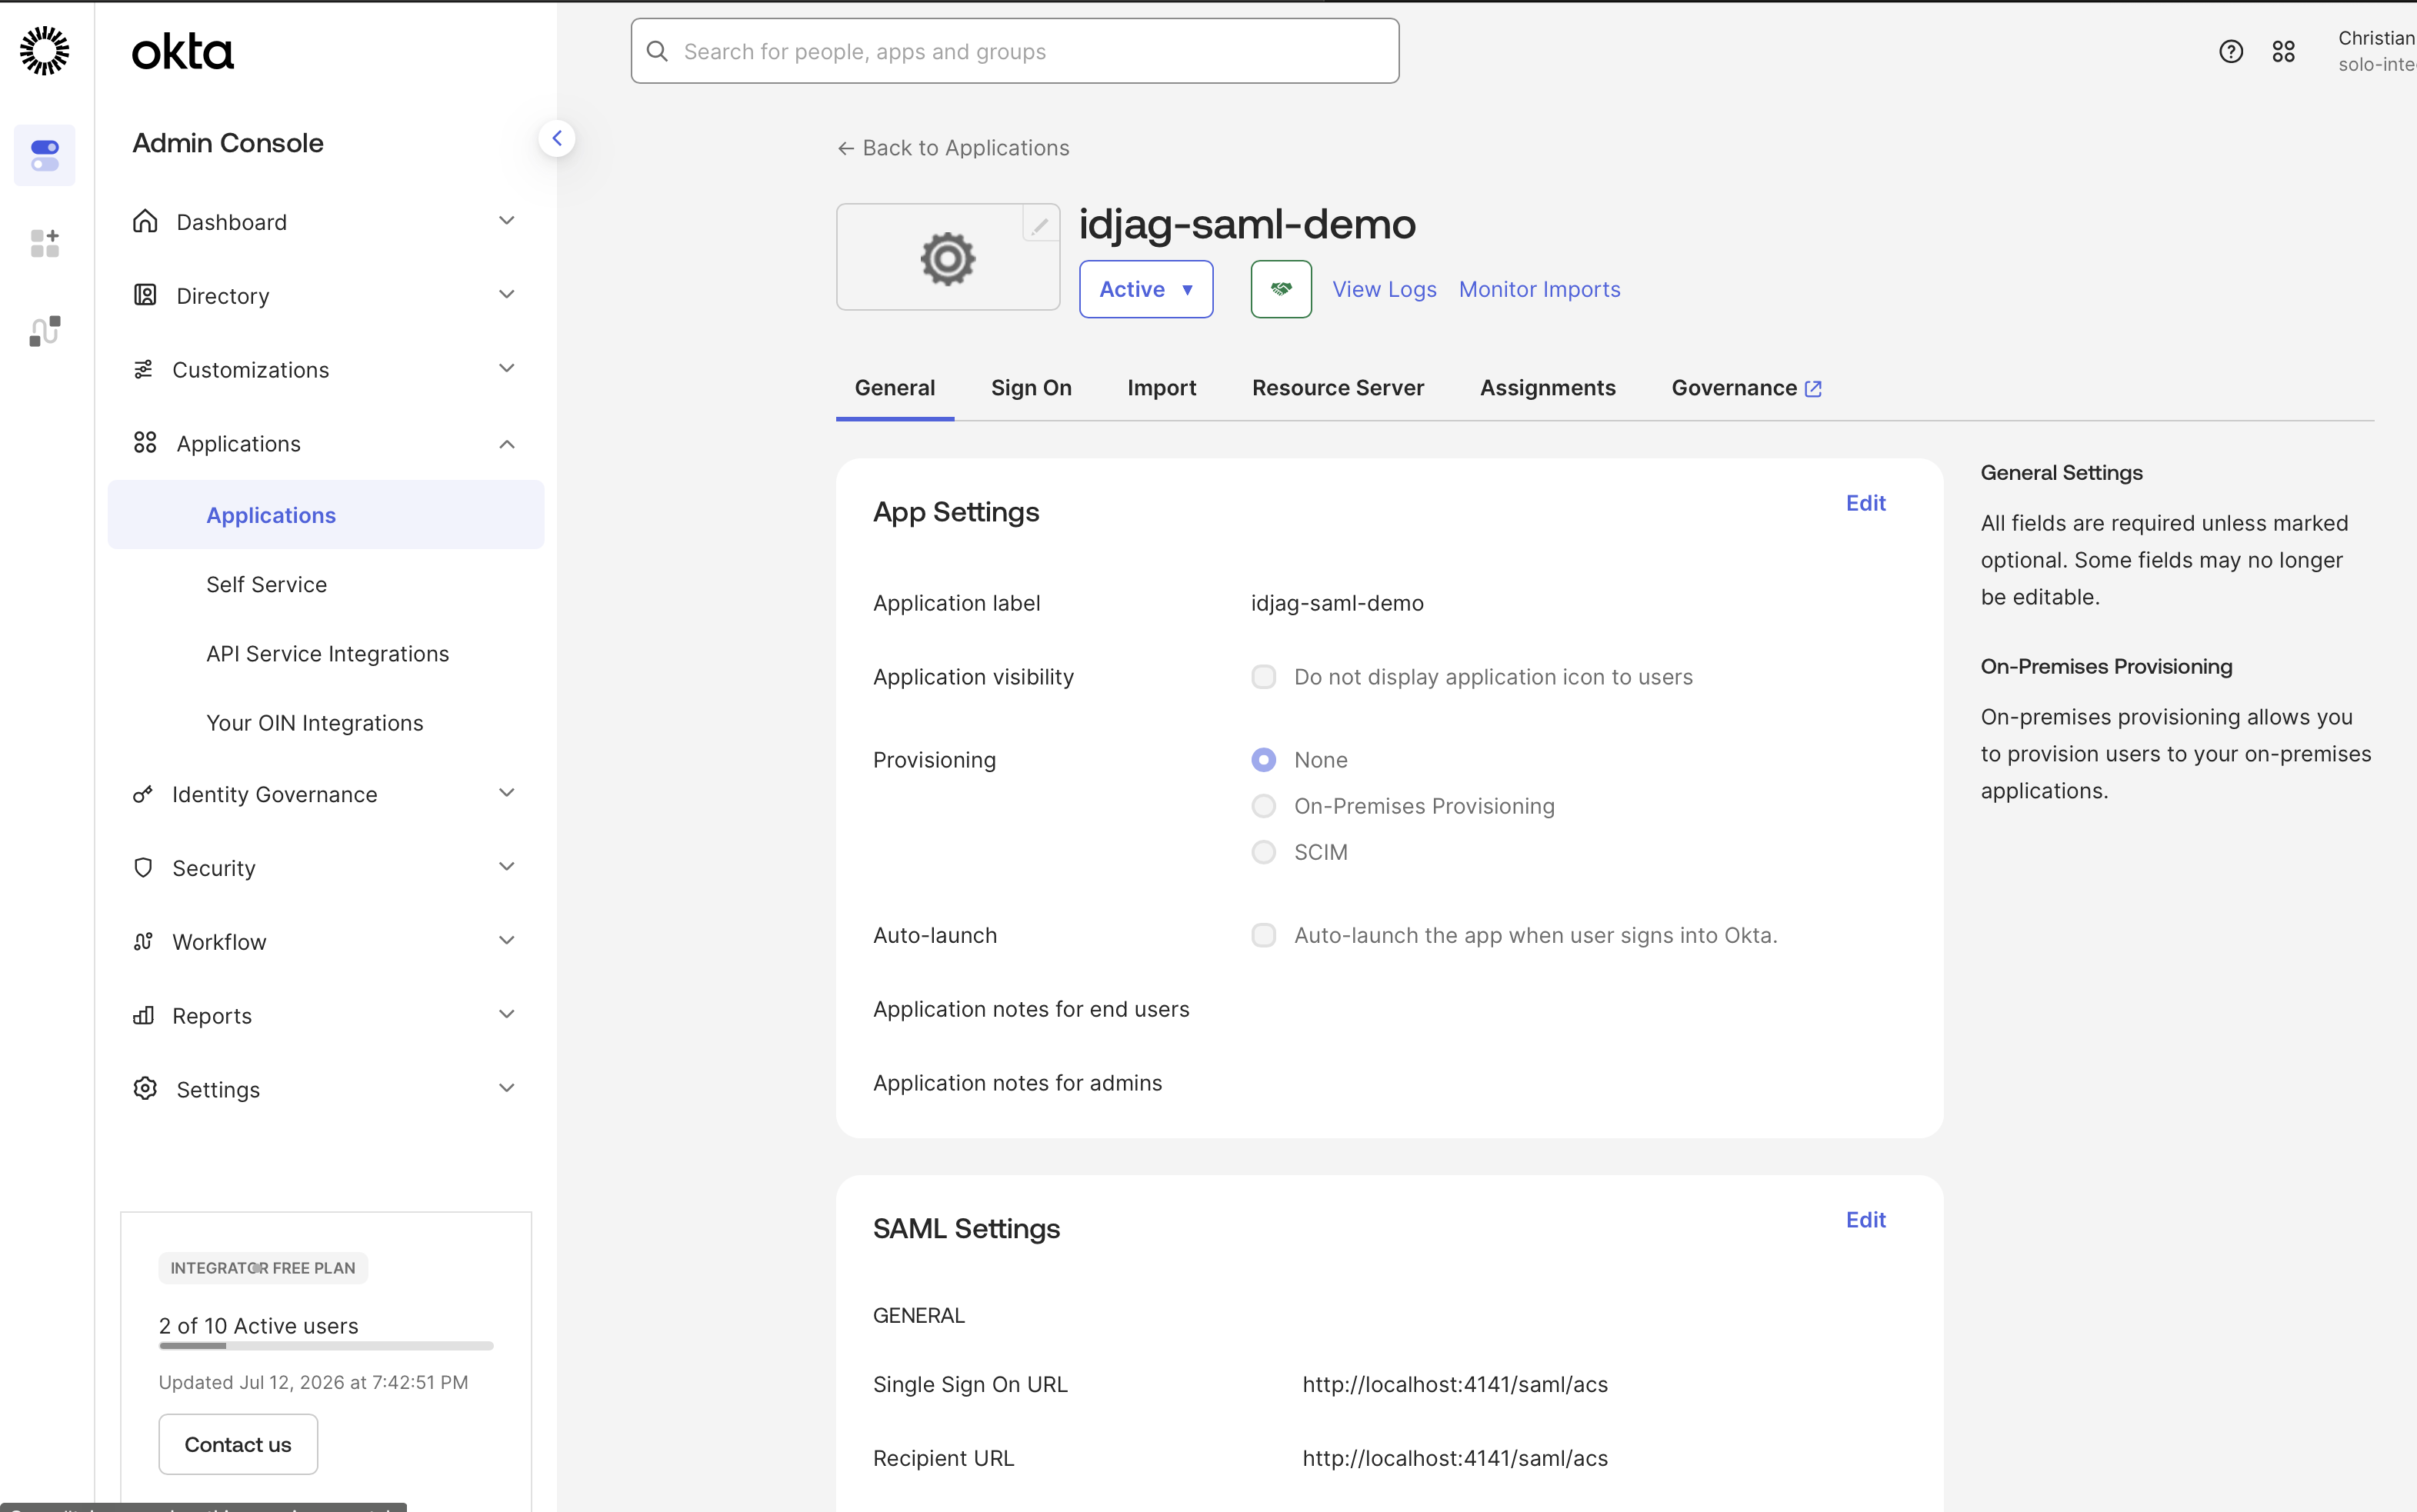
Task: Click the Single Sign On URL value
Action: 1455,1384
